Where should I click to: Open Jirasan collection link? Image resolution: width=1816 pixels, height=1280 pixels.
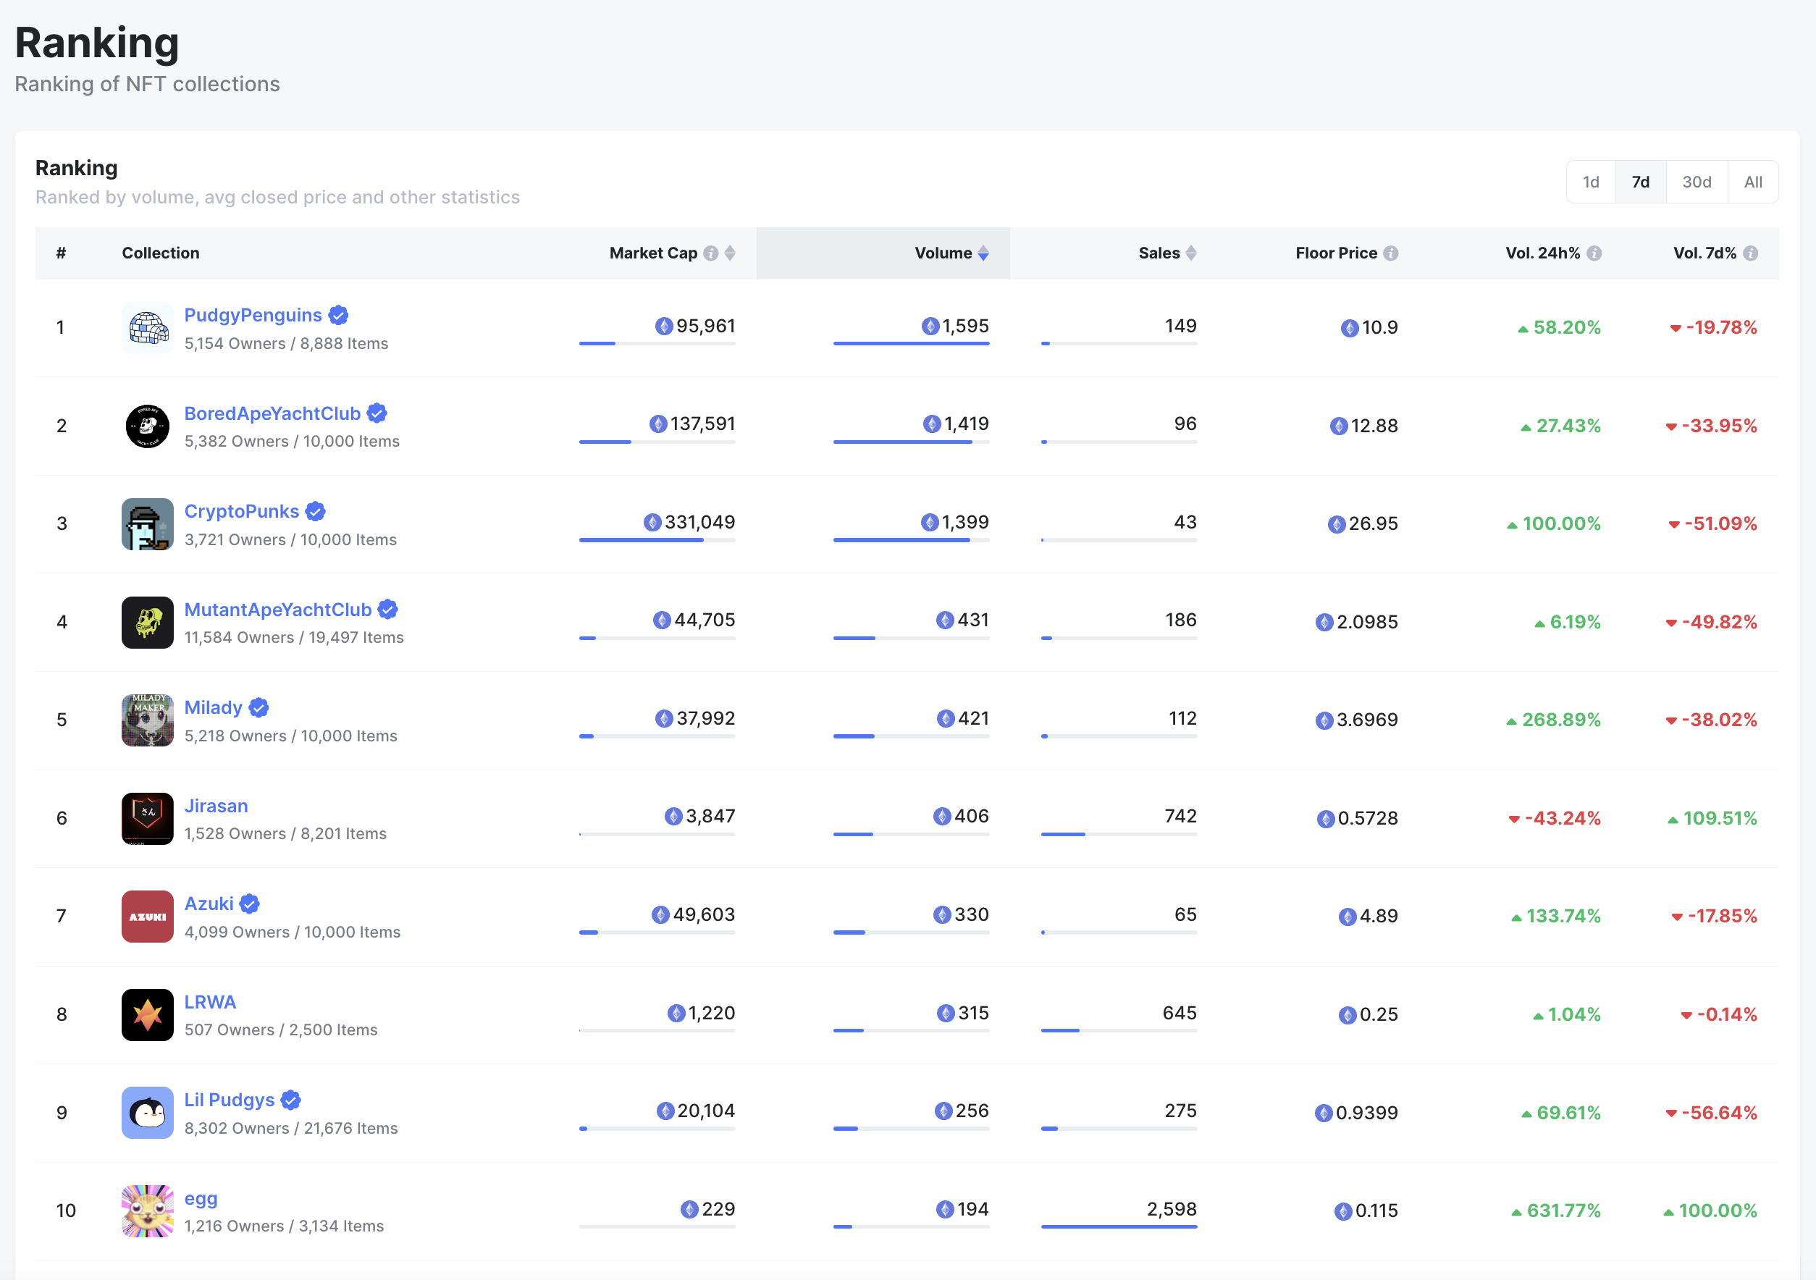[216, 806]
